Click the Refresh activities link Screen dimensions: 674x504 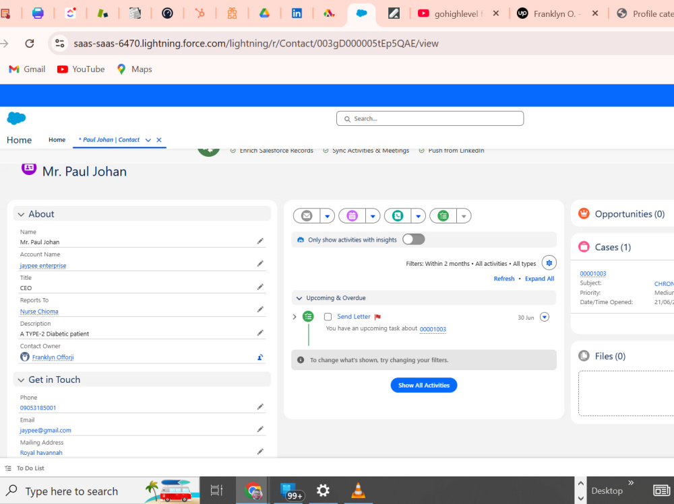click(503, 279)
